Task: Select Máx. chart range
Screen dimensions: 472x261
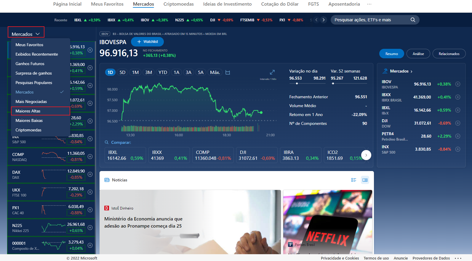Action: pos(215,72)
